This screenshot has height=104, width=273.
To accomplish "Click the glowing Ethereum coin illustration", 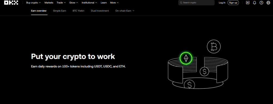I will [x=186, y=58].
